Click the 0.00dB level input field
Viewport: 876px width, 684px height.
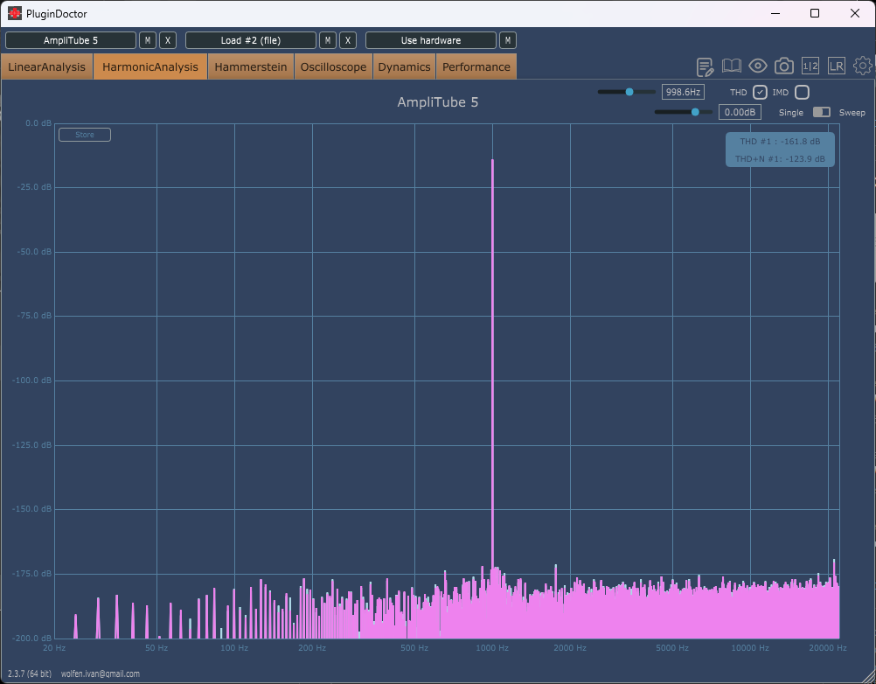point(740,112)
